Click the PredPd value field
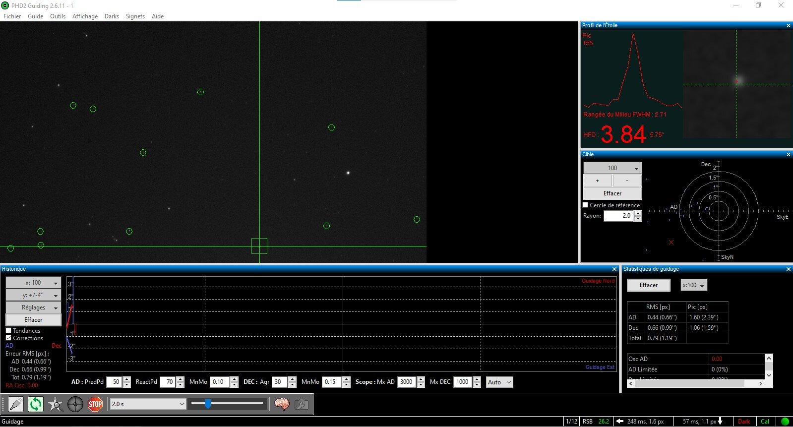Screen dimensions: 793x427 pyautogui.click(x=115, y=382)
